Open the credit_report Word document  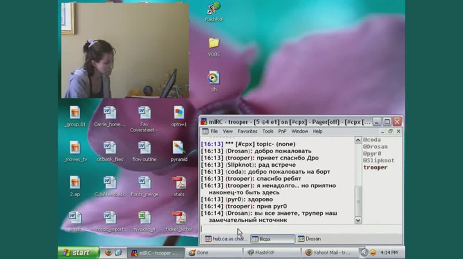pyautogui.click(x=110, y=218)
